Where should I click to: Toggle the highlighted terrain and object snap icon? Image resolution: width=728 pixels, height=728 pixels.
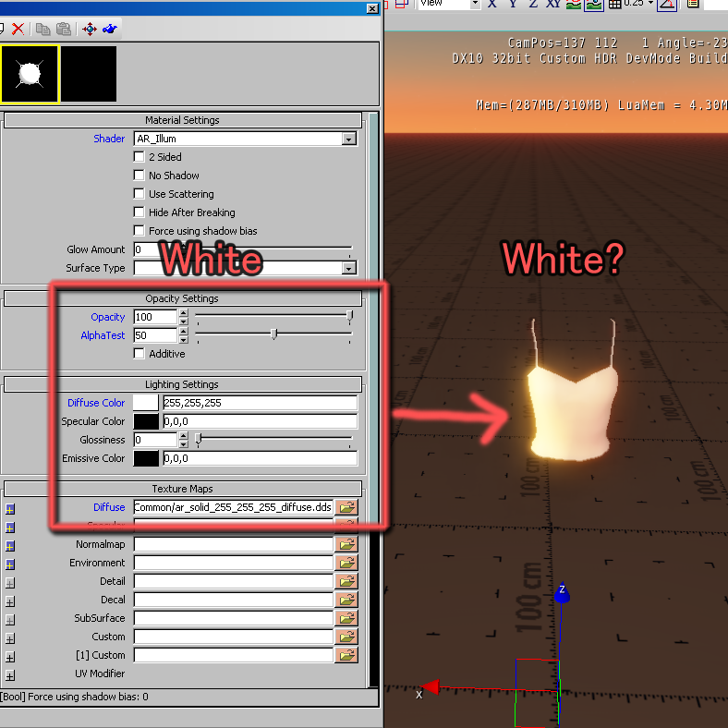click(594, 5)
